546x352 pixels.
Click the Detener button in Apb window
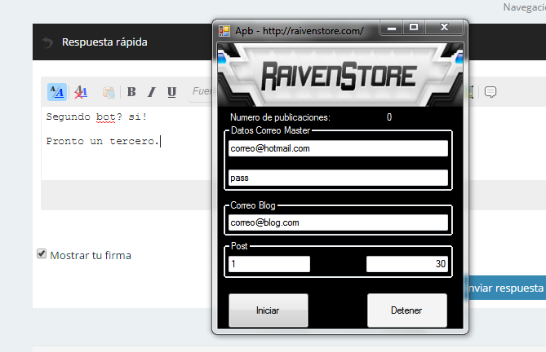[406, 310]
